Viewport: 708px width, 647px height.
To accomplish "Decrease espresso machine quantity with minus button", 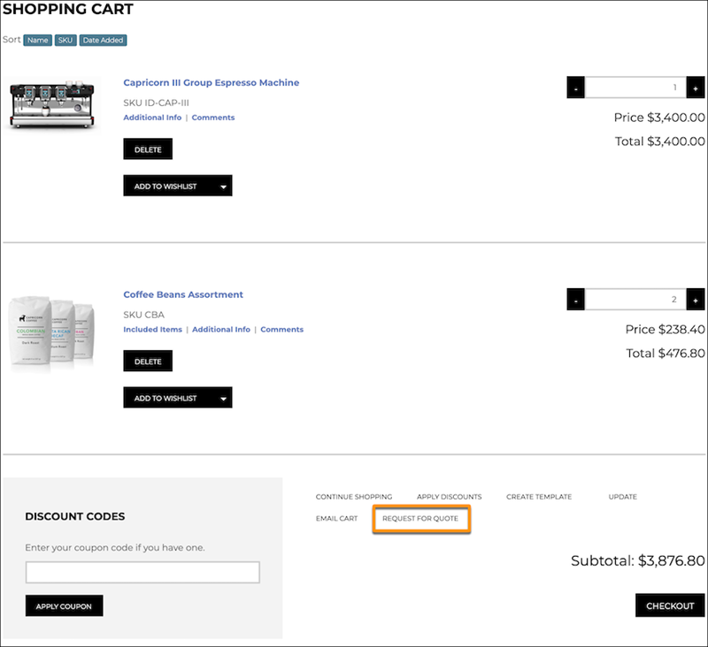I will coord(576,88).
